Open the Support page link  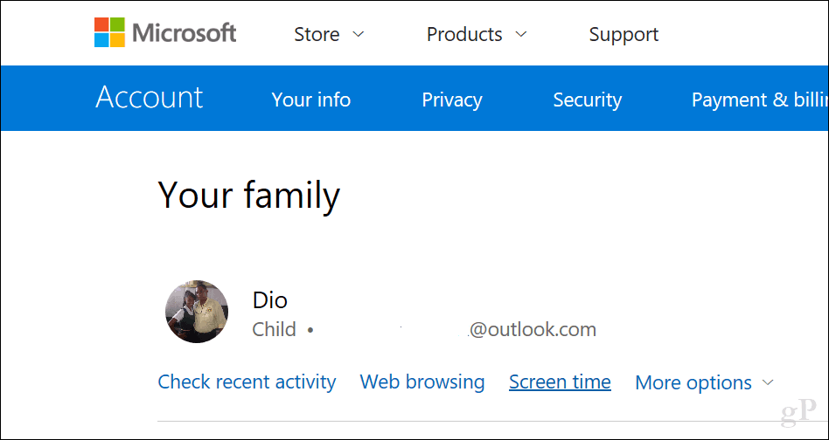pos(623,35)
